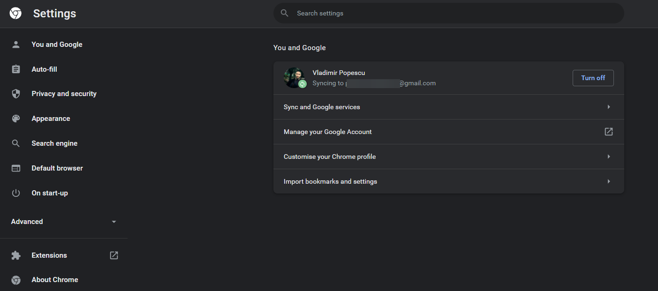Click the About Chrome logo icon
658x291 pixels.
[16, 280]
